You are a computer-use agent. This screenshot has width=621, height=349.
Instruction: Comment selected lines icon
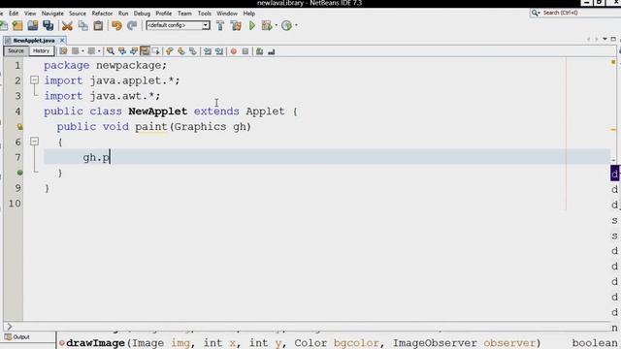coord(259,51)
